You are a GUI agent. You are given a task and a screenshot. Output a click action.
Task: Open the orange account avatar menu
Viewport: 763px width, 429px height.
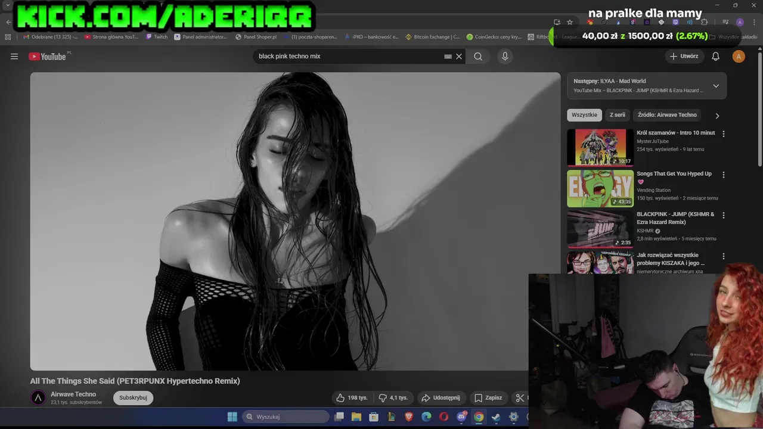coord(739,57)
